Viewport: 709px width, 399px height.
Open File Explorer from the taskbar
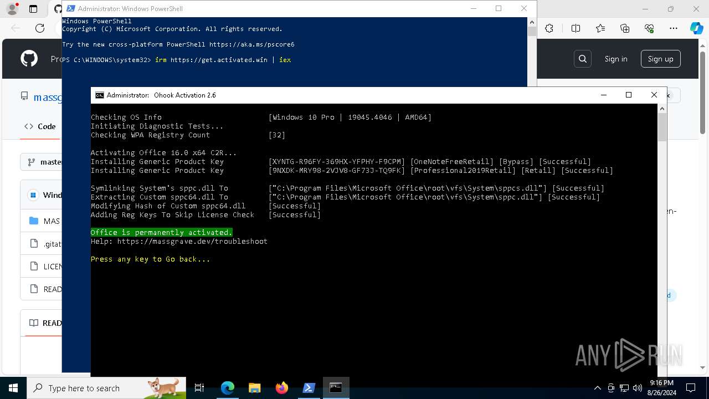coord(254,388)
